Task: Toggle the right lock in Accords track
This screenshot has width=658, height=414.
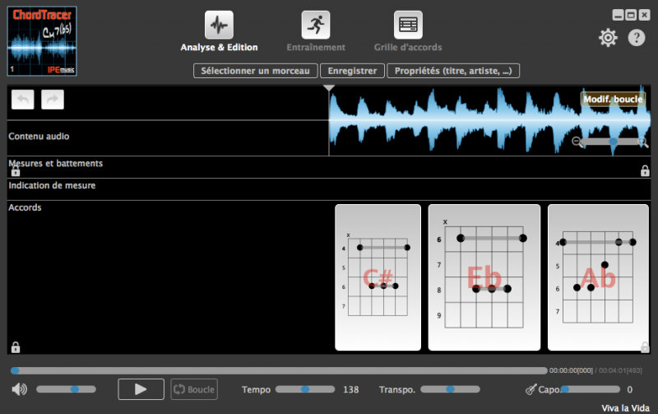Action: [645, 347]
